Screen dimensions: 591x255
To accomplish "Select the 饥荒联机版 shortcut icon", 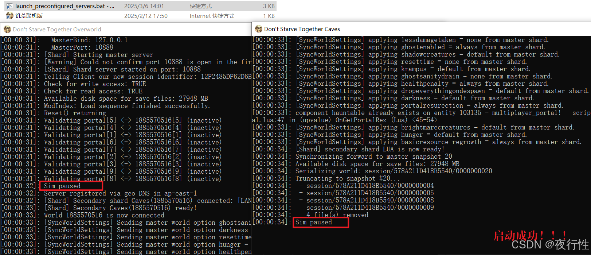I will 10,16.
